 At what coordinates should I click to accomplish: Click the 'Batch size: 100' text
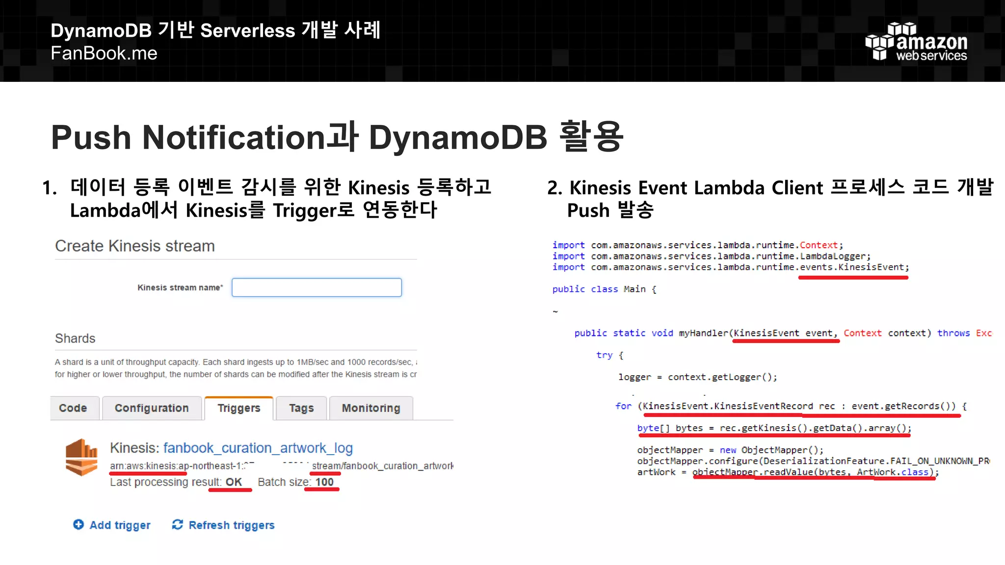(x=295, y=482)
